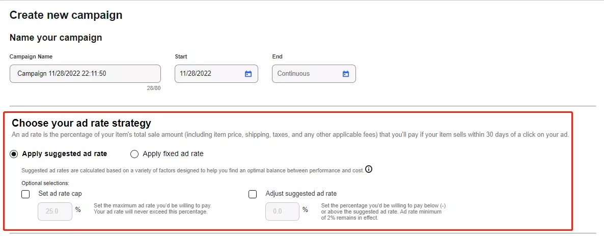Viewport: 604px width, 242px height.
Task: Click the Name your campaign section heading
Action: click(56, 38)
